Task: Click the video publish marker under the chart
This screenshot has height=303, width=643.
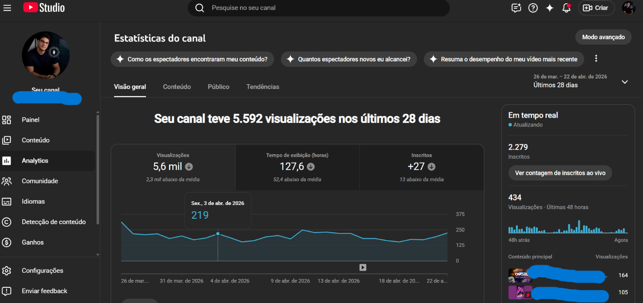Action: click(363, 267)
